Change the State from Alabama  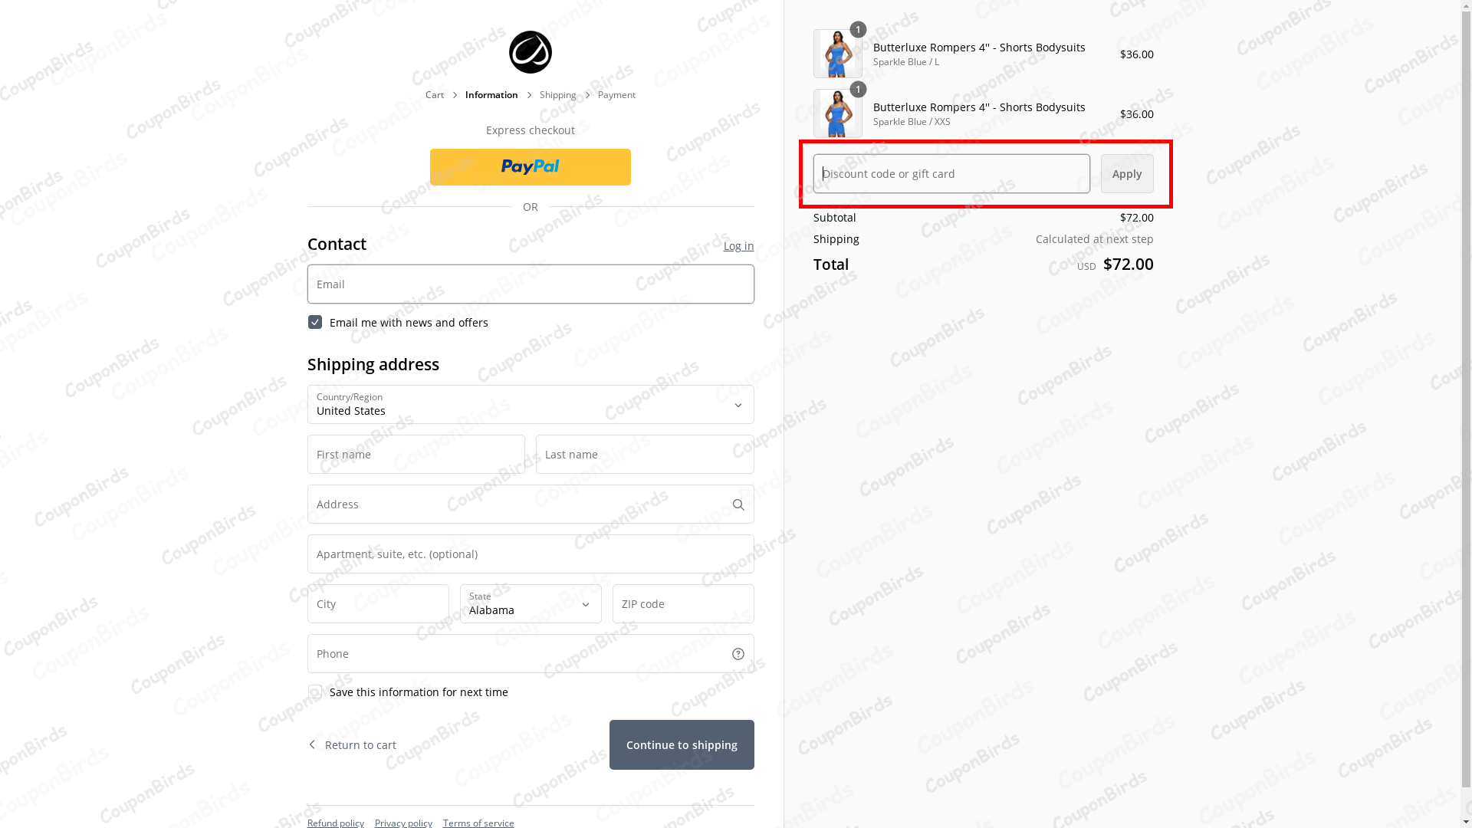(x=530, y=604)
